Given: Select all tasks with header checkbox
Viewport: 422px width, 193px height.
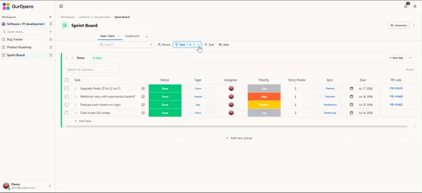Looking at the screenshot, I should pos(67,80).
